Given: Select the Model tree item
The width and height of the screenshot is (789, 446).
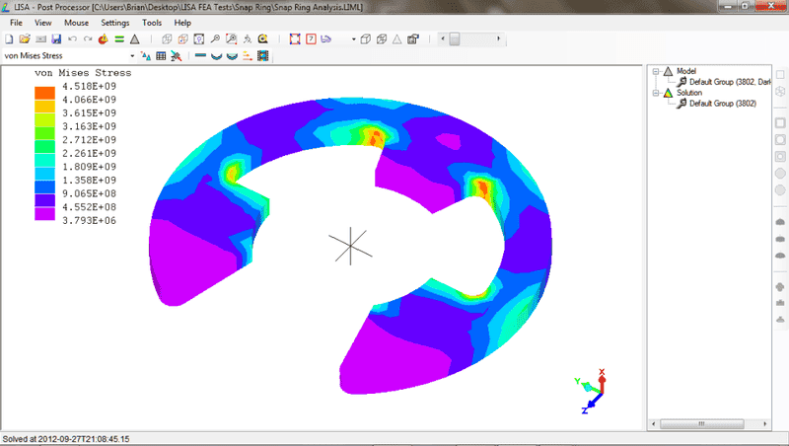Looking at the screenshot, I should coord(685,71).
